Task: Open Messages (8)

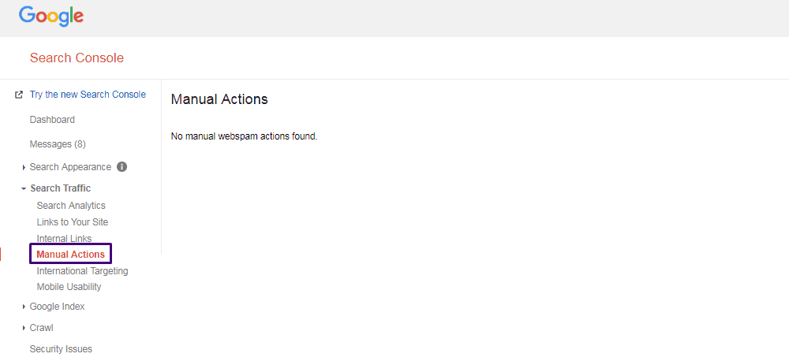Action: [x=58, y=144]
